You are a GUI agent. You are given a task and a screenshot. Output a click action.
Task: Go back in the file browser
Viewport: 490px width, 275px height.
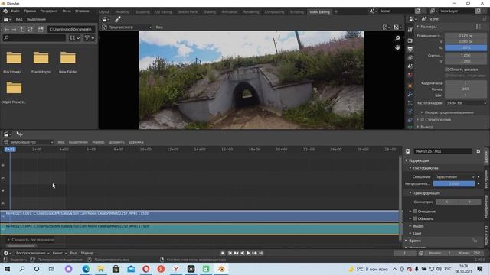7,29
